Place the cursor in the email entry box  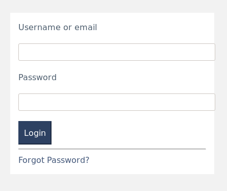click(117, 52)
